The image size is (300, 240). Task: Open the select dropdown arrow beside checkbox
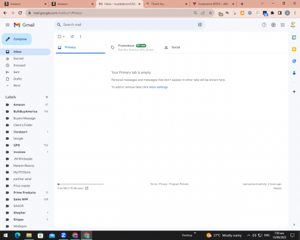point(64,37)
